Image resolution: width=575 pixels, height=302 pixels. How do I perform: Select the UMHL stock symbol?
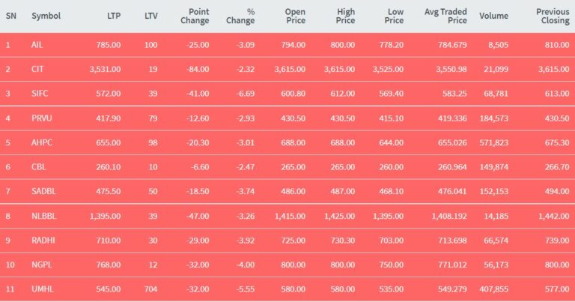tap(43, 289)
